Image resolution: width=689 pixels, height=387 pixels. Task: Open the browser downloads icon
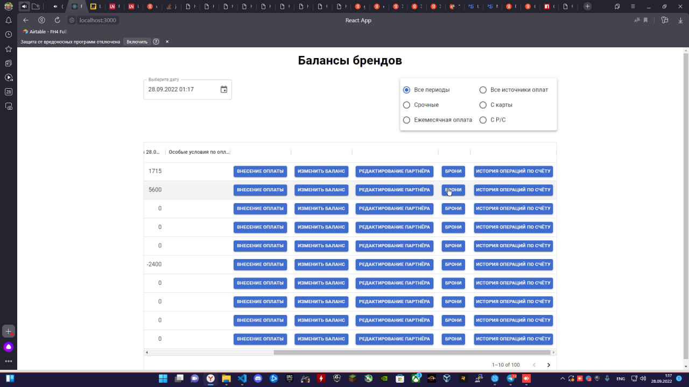coord(680,20)
